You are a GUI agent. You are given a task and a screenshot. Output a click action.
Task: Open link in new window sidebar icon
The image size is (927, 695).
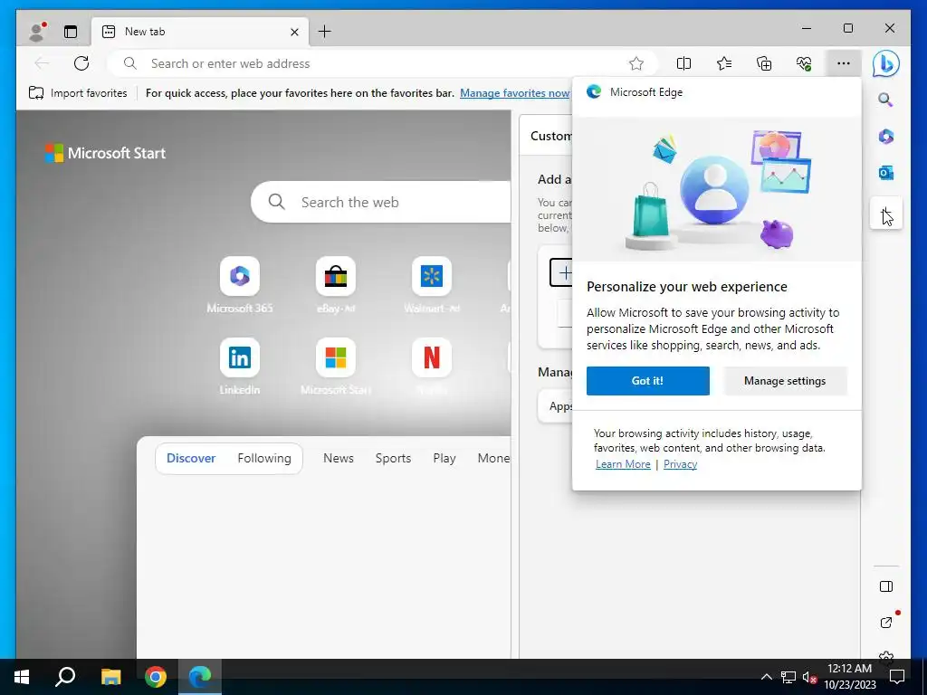point(885,623)
